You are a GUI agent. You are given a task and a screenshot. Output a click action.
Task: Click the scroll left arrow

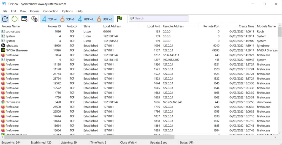point(2,137)
